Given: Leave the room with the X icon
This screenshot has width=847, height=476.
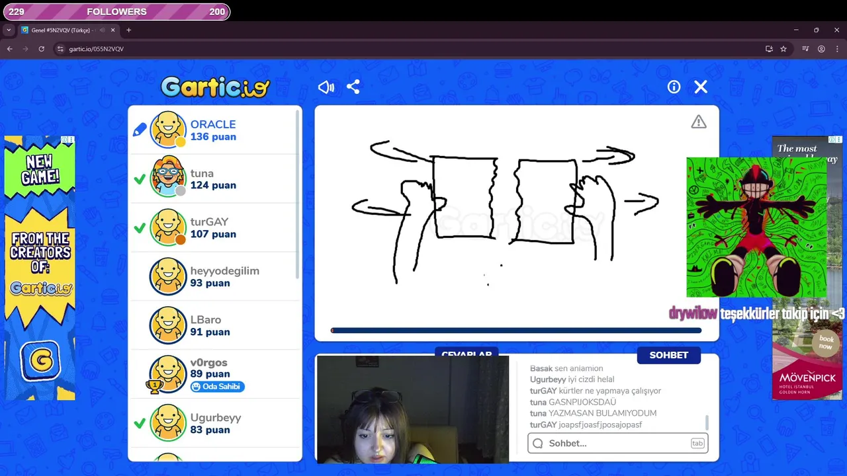Looking at the screenshot, I should pyautogui.click(x=701, y=87).
